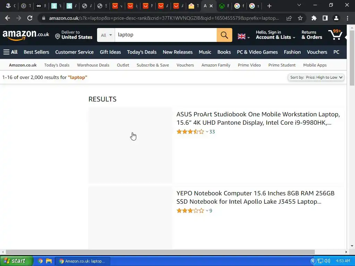Open the Chrome profile icon
This screenshot has width=355, height=266.
tap(336, 18)
